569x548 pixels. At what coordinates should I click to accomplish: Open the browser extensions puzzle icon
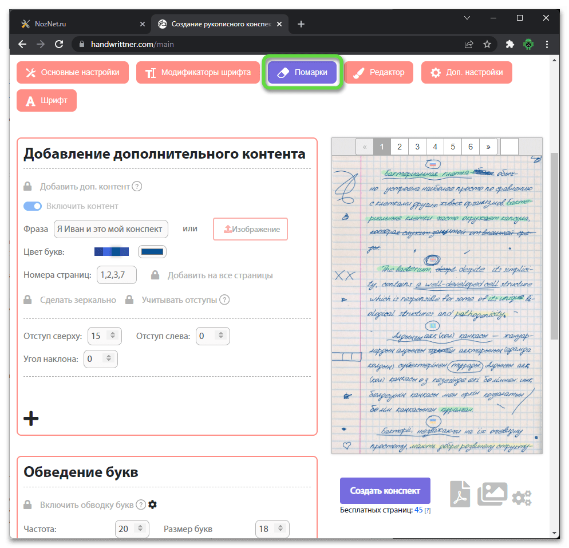click(x=510, y=44)
